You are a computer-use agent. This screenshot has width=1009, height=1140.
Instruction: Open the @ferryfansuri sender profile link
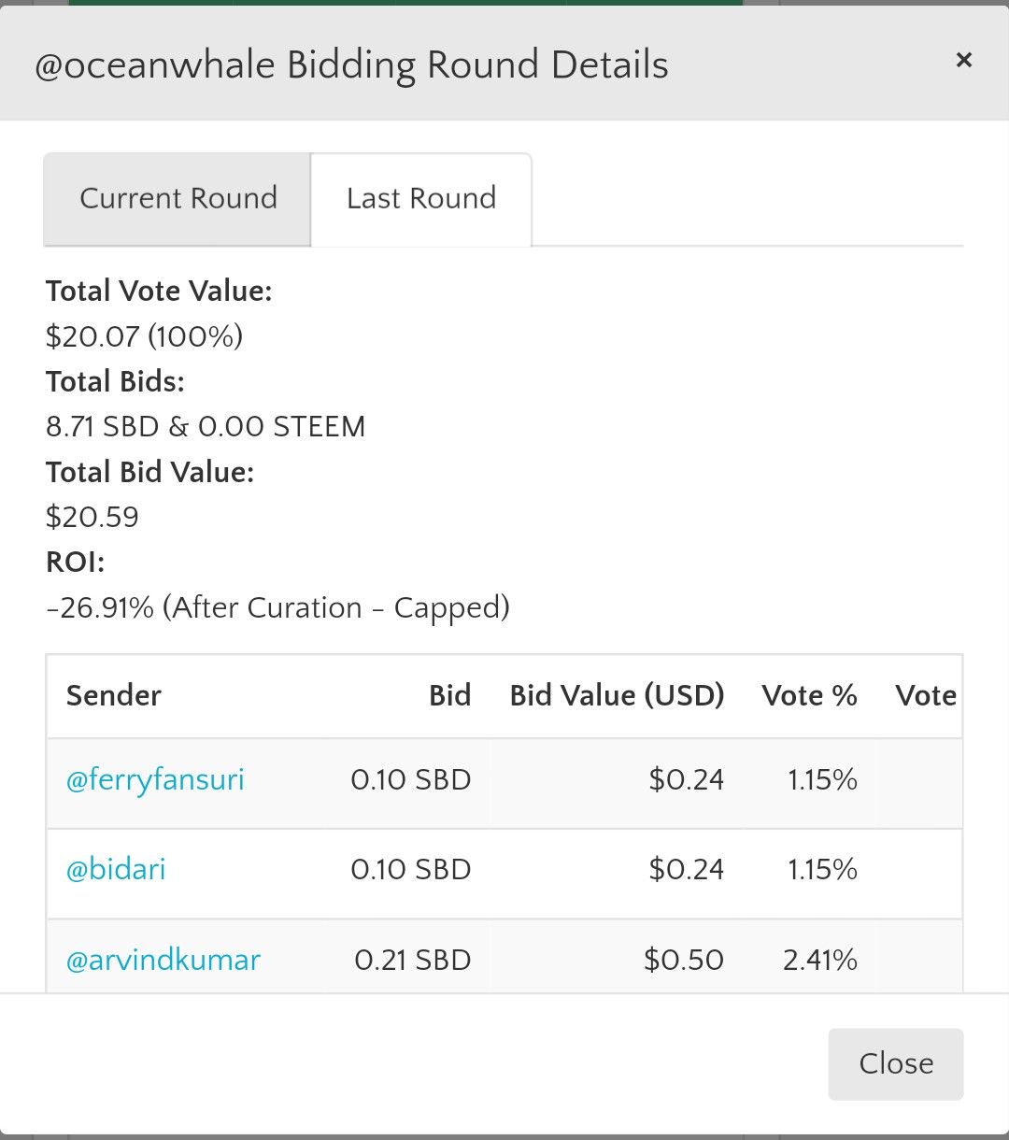[x=155, y=779]
